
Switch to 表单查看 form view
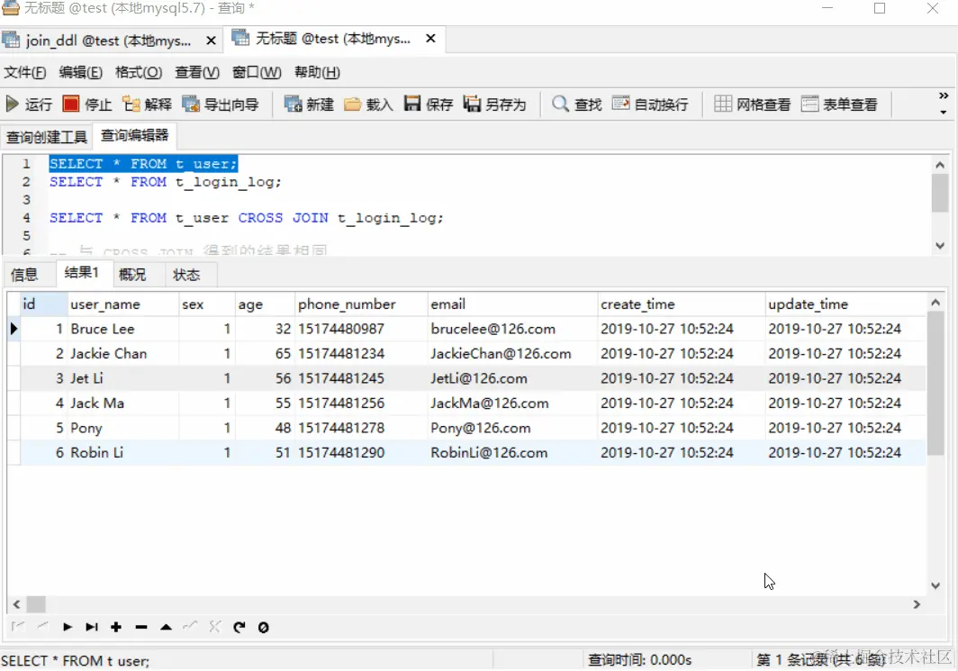point(839,104)
